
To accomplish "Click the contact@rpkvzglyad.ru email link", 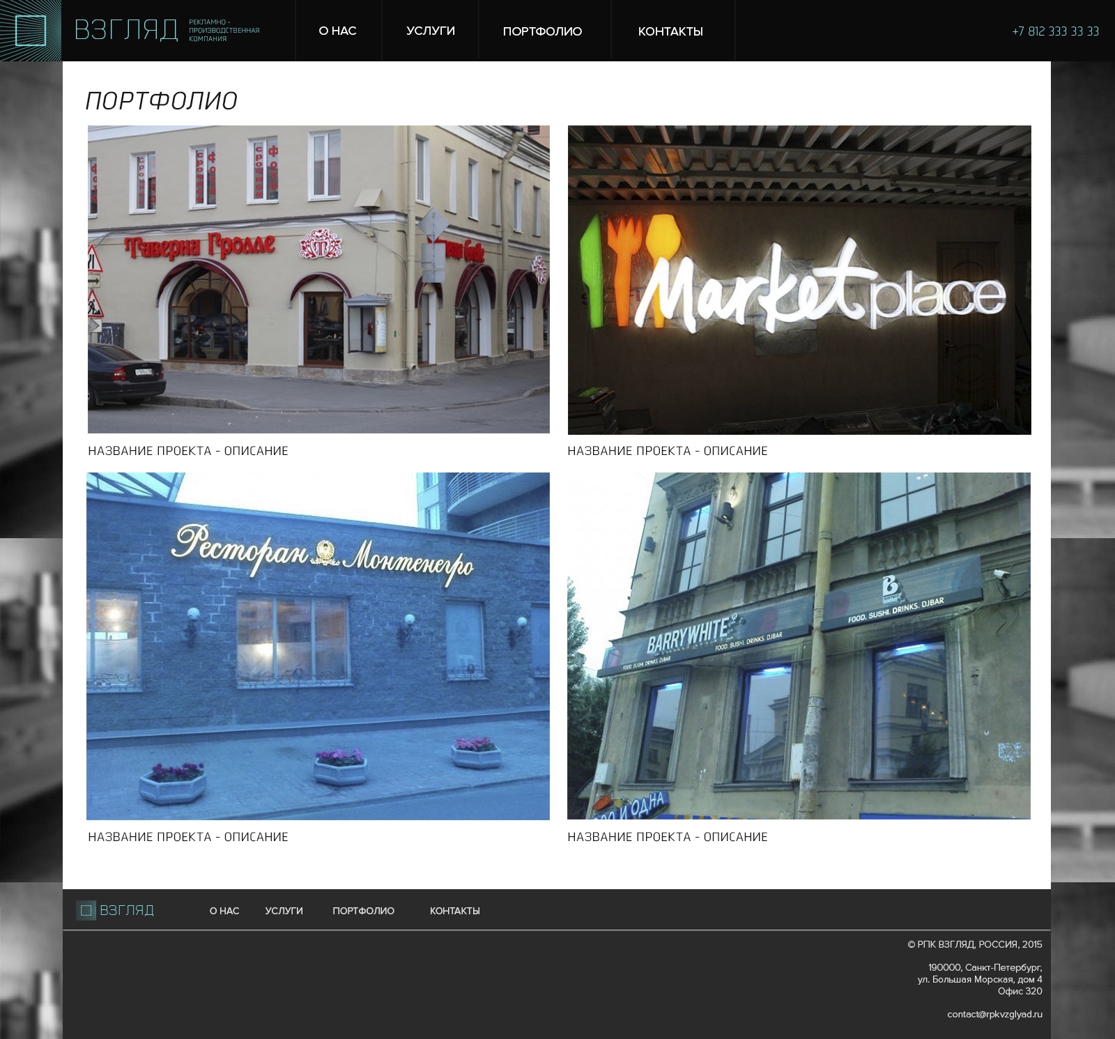I will coord(994,1015).
